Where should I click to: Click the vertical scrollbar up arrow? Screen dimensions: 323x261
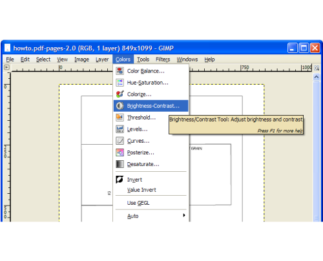(x=317, y=77)
